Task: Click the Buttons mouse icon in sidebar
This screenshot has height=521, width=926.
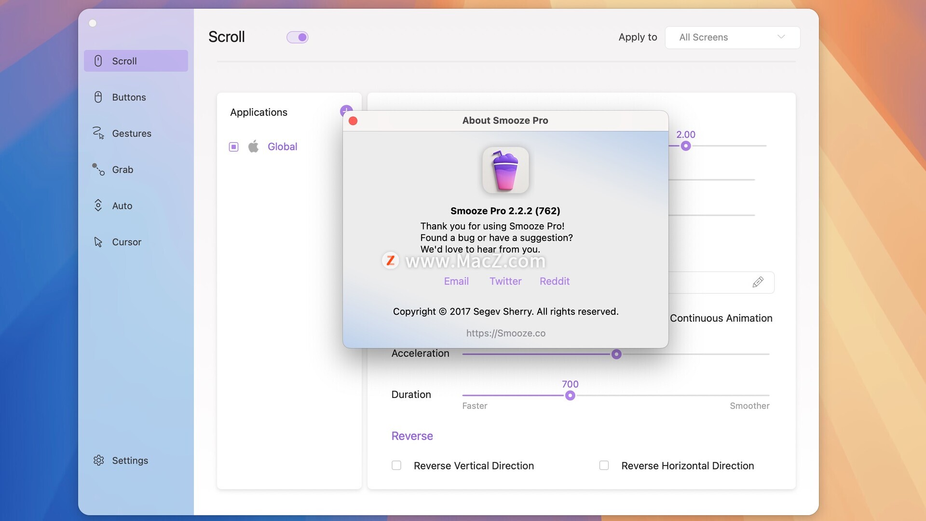Action: (x=98, y=97)
